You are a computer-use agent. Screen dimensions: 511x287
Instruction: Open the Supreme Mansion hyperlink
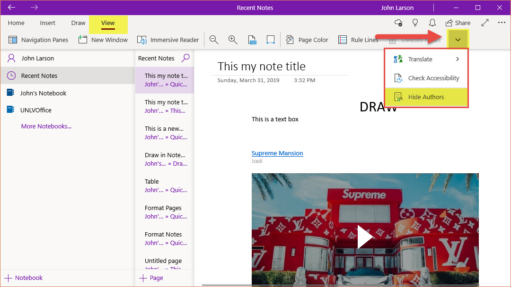click(x=277, y=153)
